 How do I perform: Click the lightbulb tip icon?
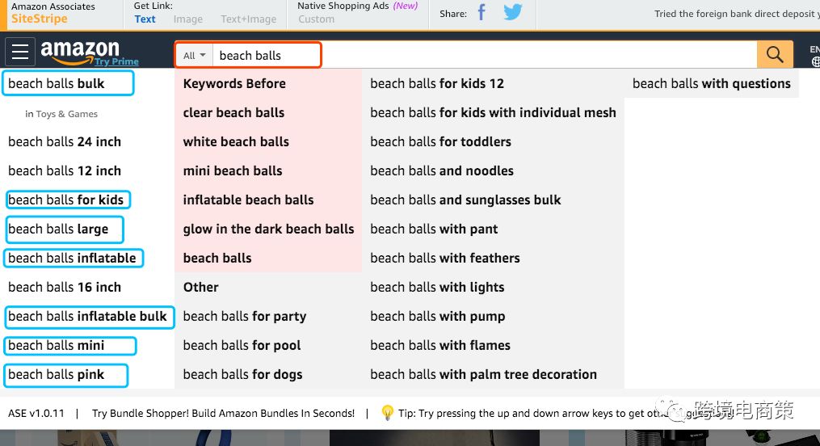pyautogui.click(x=387, y=413)
